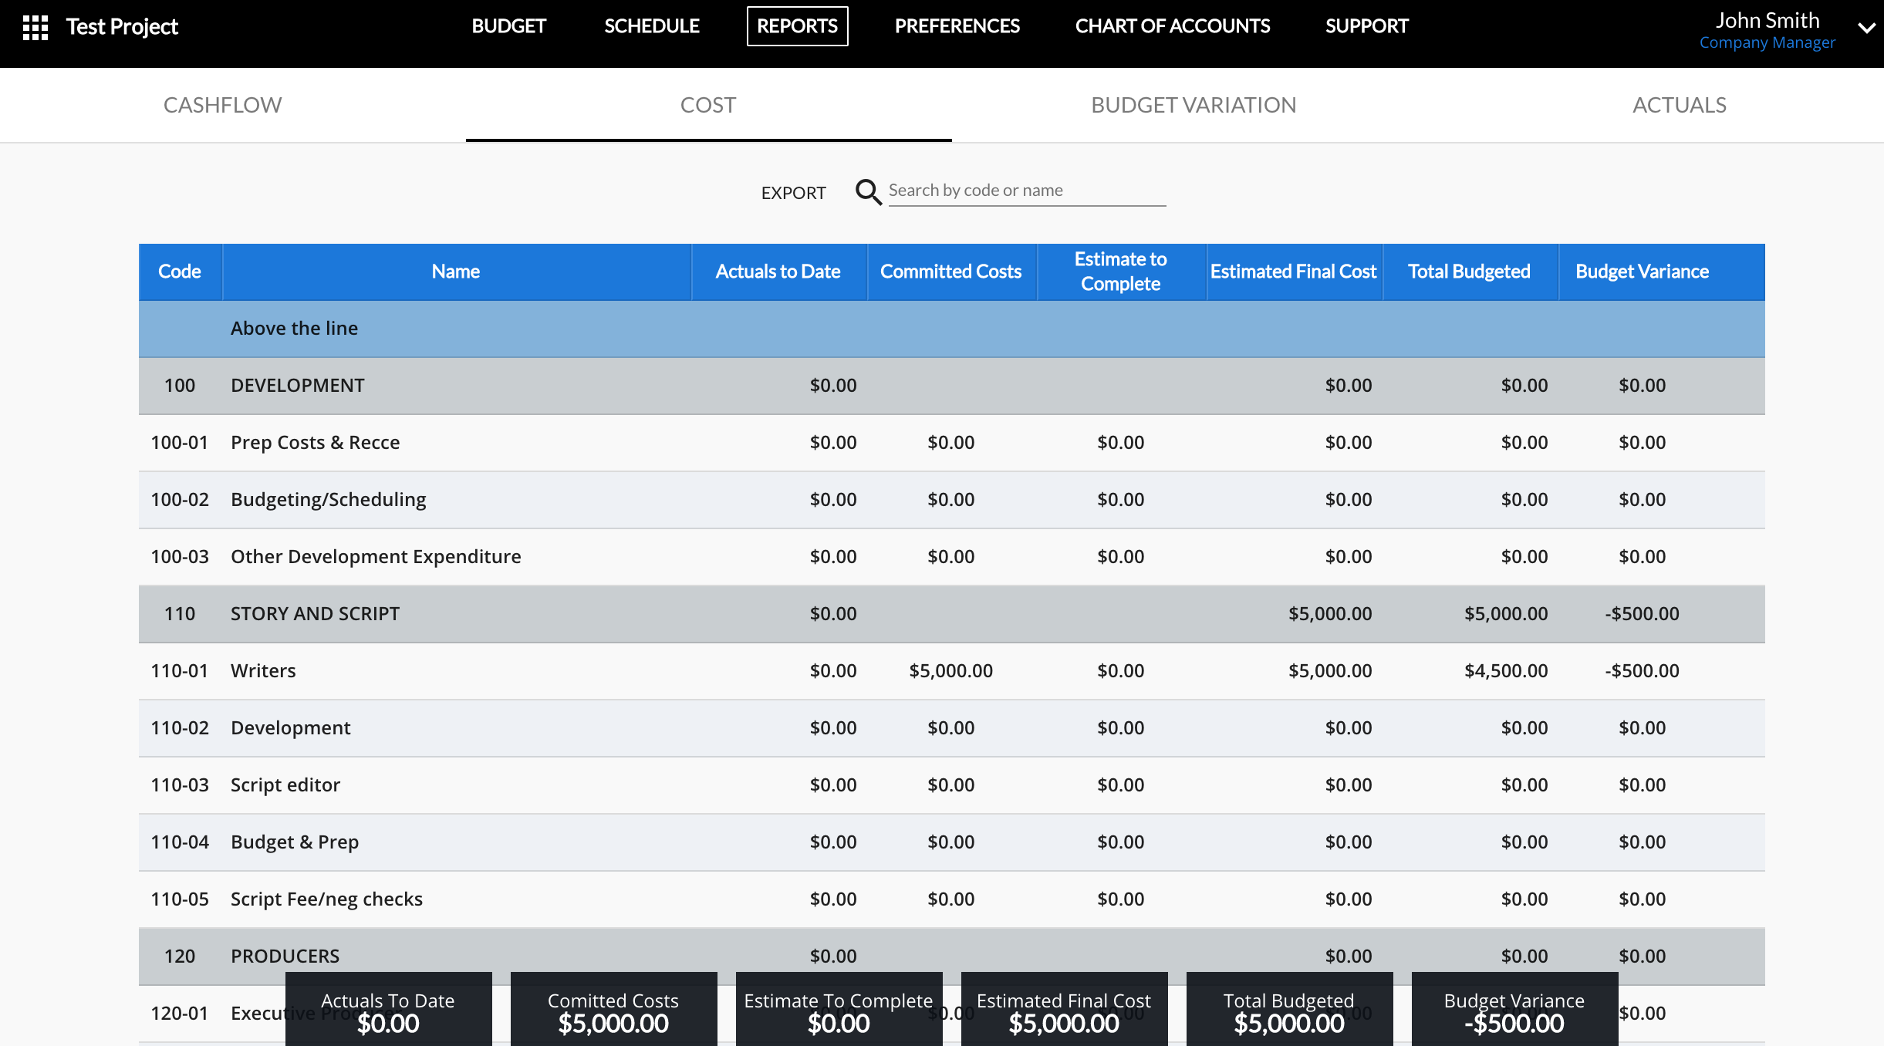The width and height of the screenshot is (1884, 1046).
Task: Sort by the Actuals to Date column header
Action: (778, 272)
